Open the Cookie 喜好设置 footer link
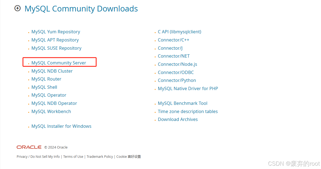321x169 pixels. 129,156
